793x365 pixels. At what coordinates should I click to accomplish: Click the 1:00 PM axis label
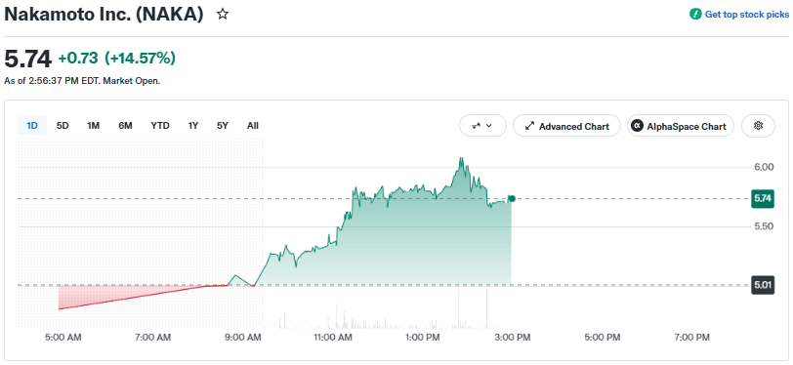click(423, 338)
